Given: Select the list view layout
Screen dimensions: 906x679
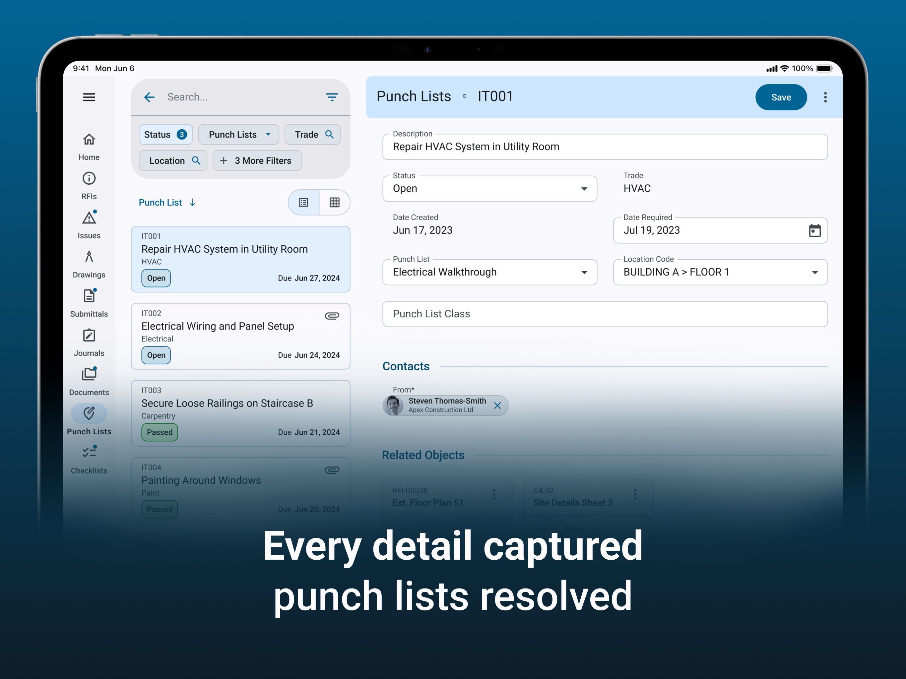Looking at the screenshot, I should point(303,202).
